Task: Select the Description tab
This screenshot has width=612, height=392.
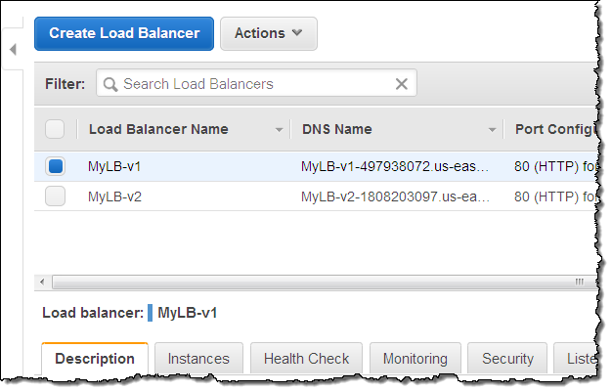Action: (x=95, y=359)
